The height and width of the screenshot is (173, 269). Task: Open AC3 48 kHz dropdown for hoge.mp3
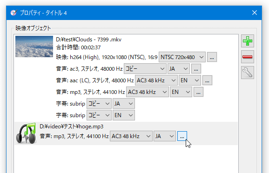131,136
